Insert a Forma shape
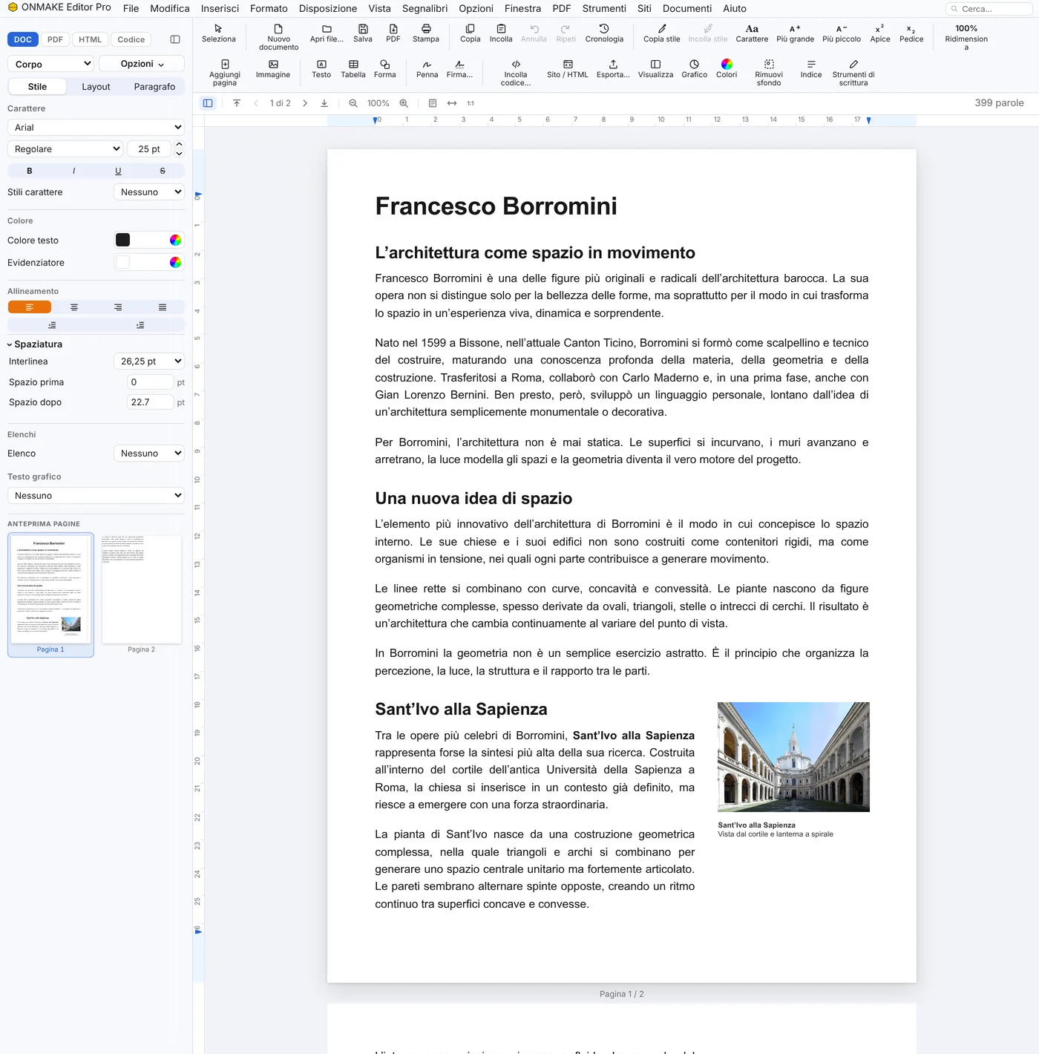1039x1054 pixels. pyautogui.click(x=384, y=69)
